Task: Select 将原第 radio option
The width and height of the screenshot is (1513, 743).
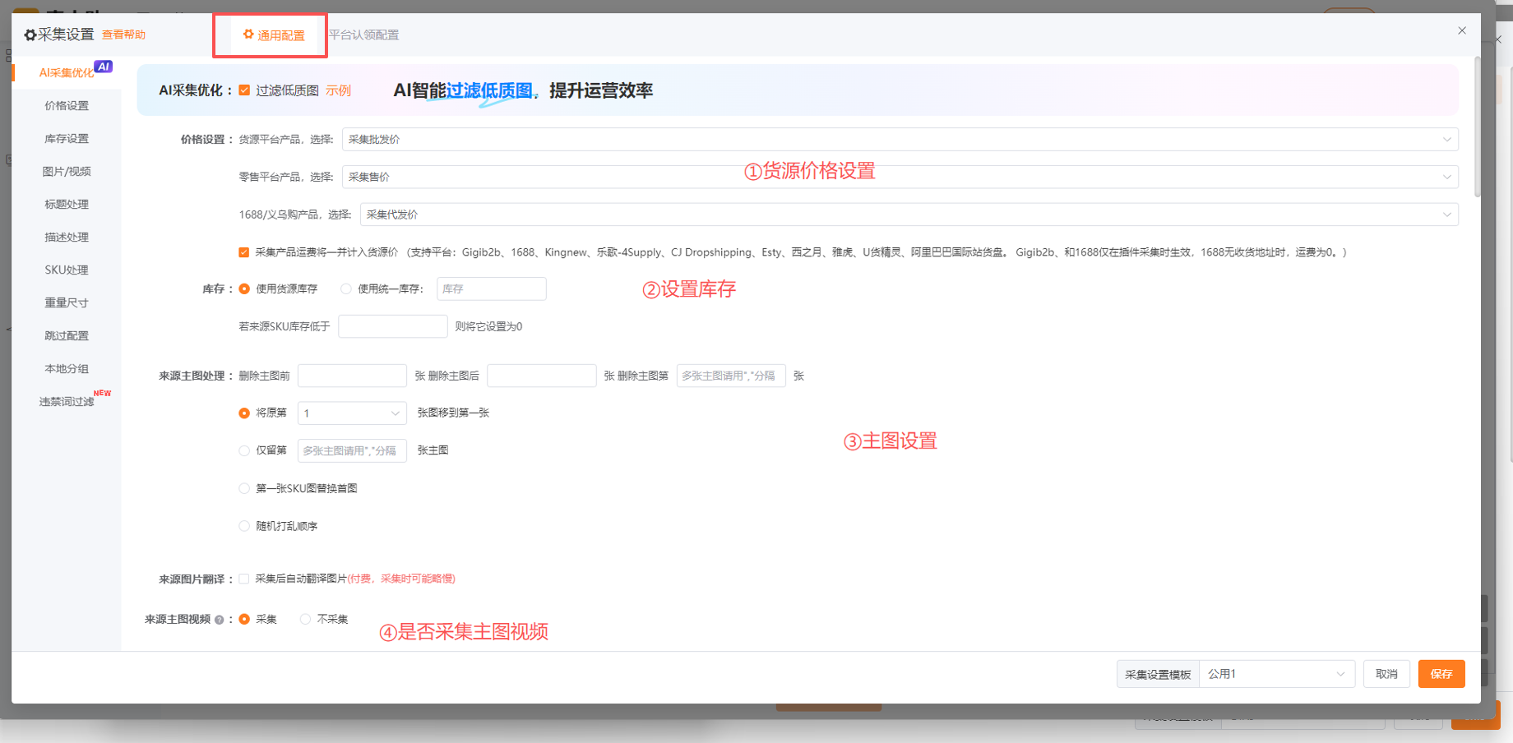Action: 244,413
